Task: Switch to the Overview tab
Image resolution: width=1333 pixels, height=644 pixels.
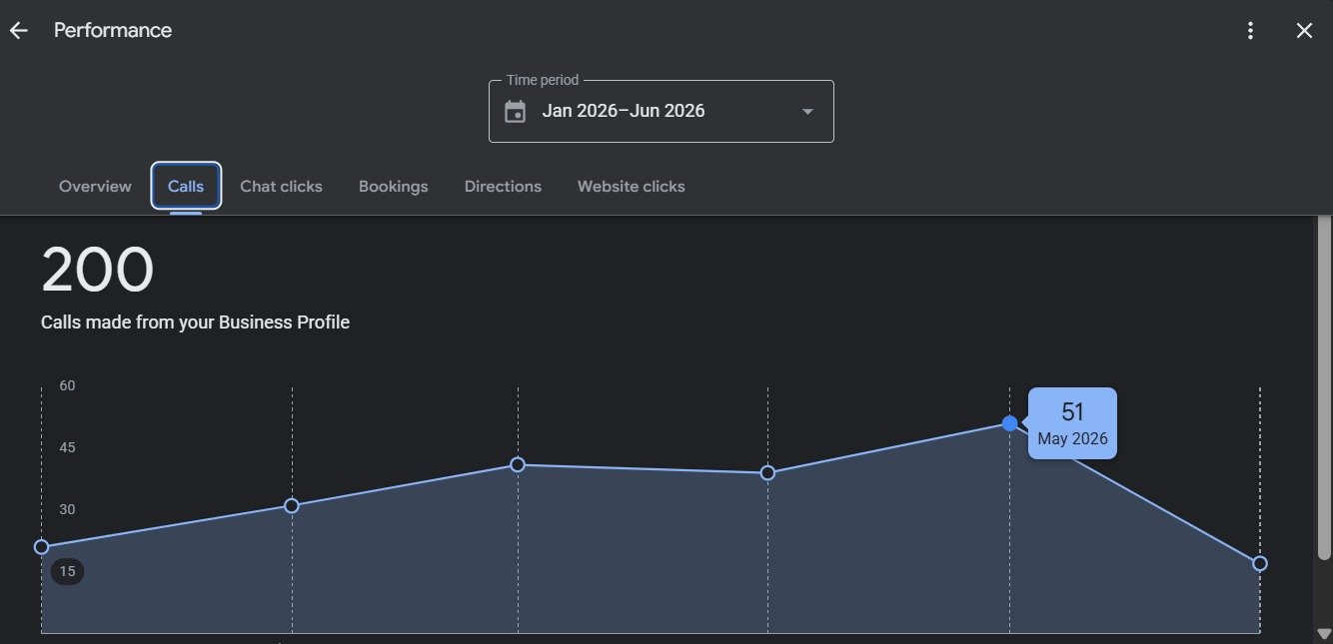Action: point(95,187)
